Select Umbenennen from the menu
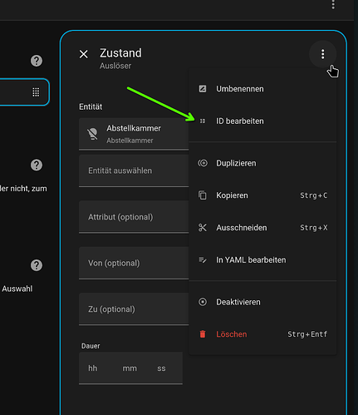Image resolution: width=358 pixels, height=415 pixels. pyautogui.click(x=262, y=89)
